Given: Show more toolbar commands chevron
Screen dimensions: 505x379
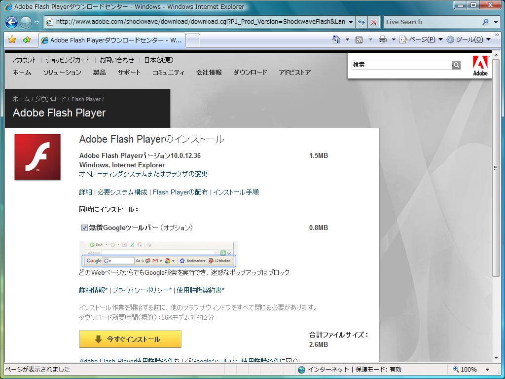Looking at the screenshot, I should [497, 35].
